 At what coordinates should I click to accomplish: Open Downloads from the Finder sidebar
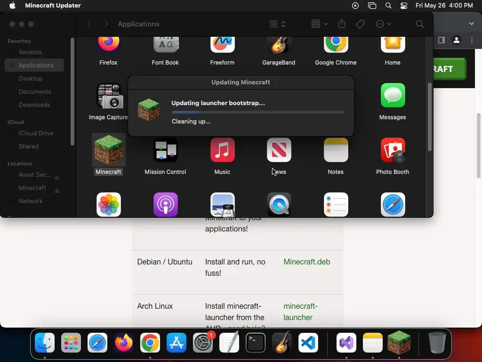tap(34, 105)
